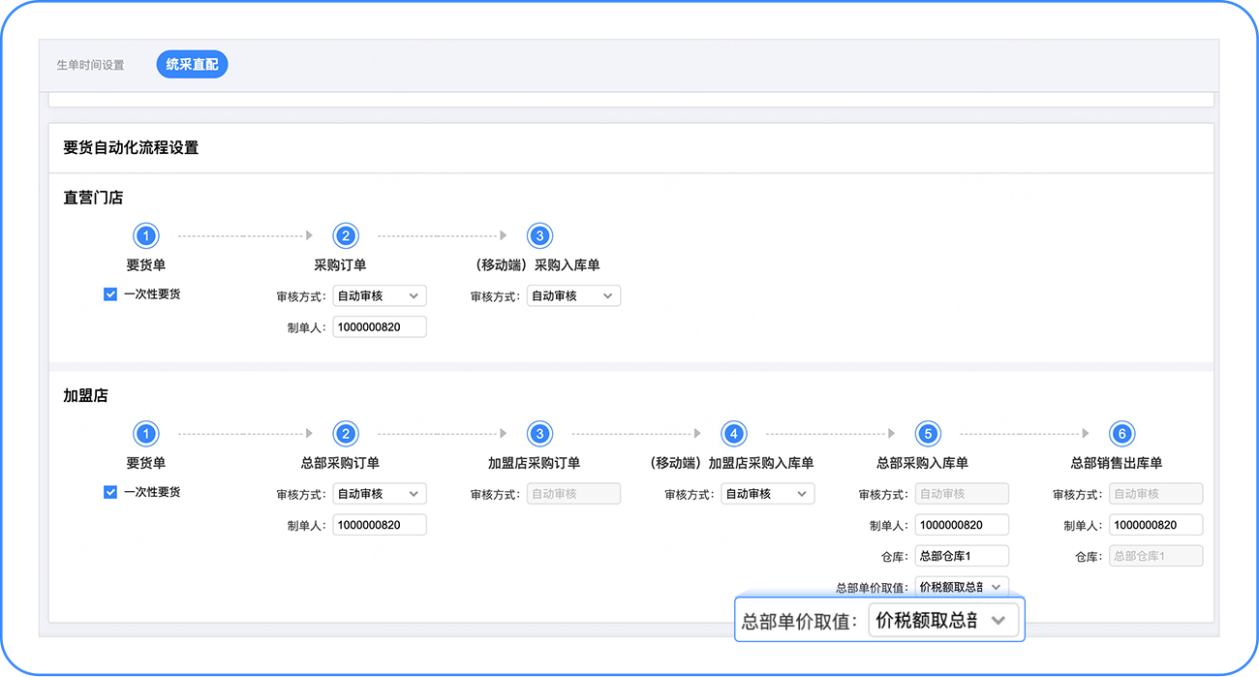
Task: Open 审核方式 dropdown for 直营门店 采购订单
Action: [x=379, y=296]
